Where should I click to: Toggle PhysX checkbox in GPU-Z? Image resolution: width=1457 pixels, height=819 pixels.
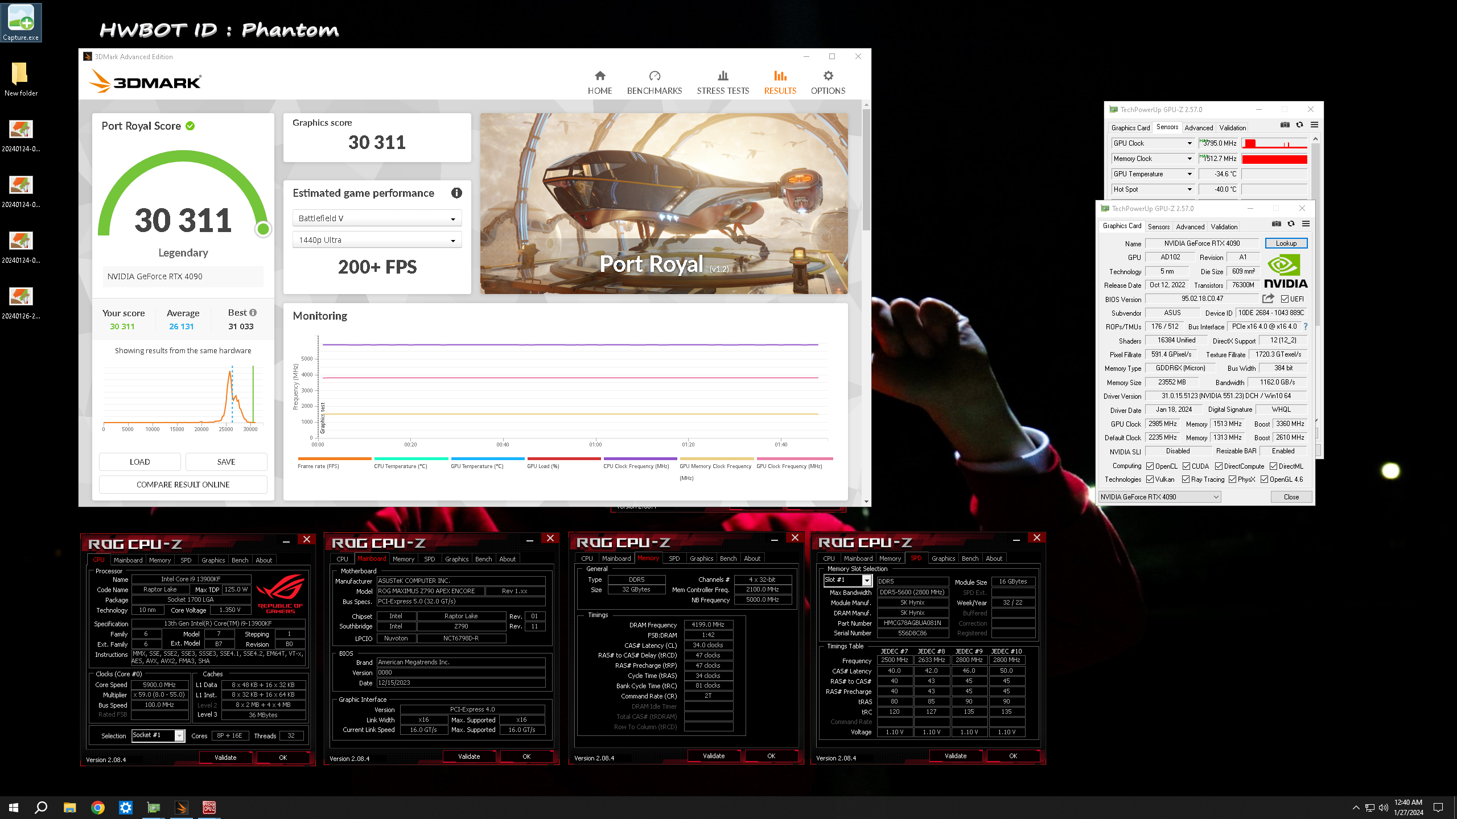(x=1232, y=479)
